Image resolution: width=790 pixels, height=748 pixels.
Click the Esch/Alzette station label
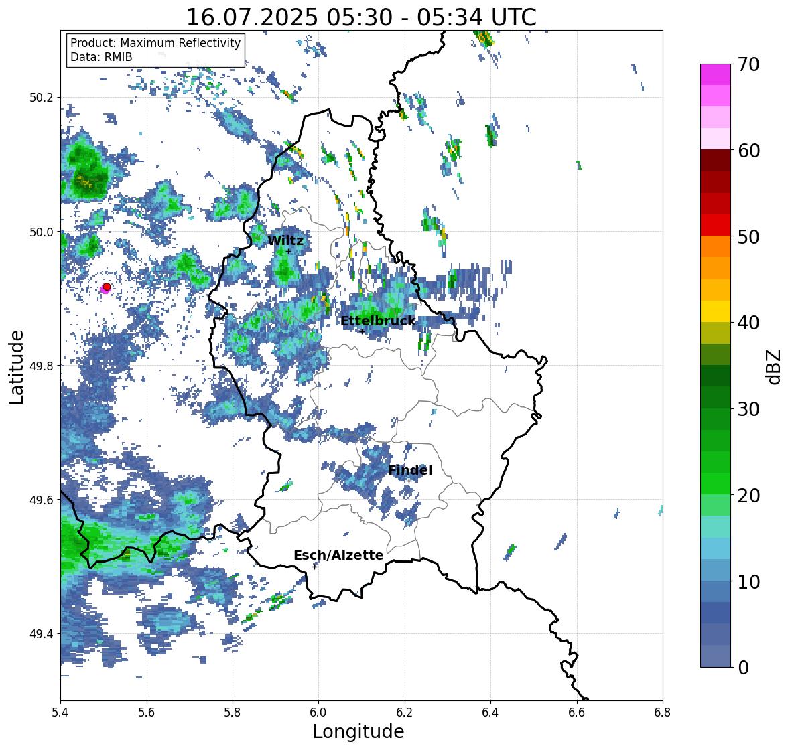338,555
